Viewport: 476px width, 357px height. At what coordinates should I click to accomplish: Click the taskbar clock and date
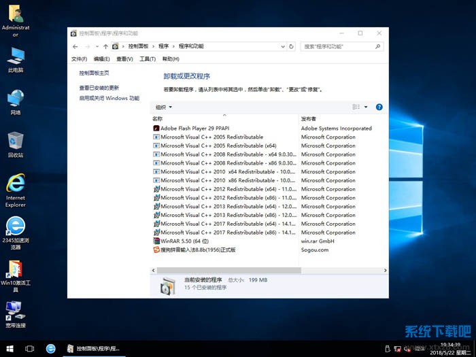(450, 349)
